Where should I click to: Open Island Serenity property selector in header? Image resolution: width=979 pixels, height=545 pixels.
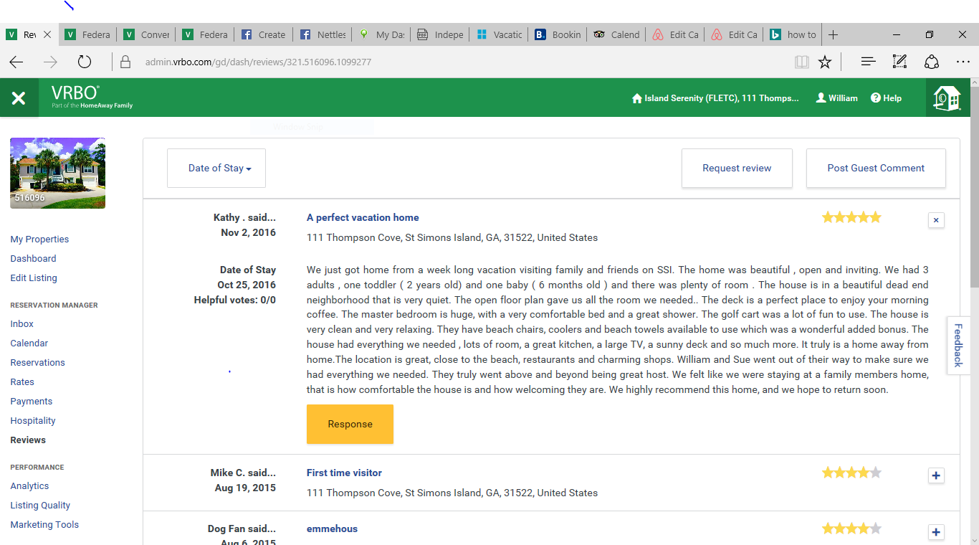coord(715,98)
